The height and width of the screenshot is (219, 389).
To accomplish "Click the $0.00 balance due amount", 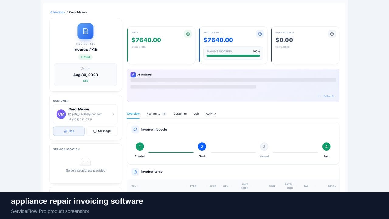I will coord(284,40).
